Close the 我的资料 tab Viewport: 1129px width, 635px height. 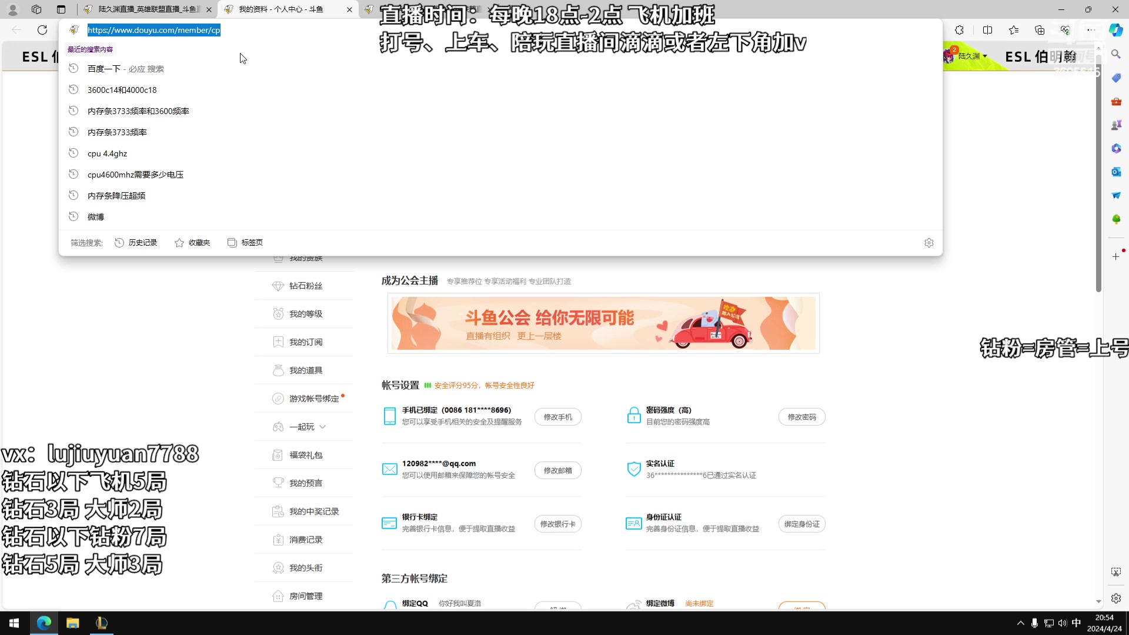[x=349, y=9]
